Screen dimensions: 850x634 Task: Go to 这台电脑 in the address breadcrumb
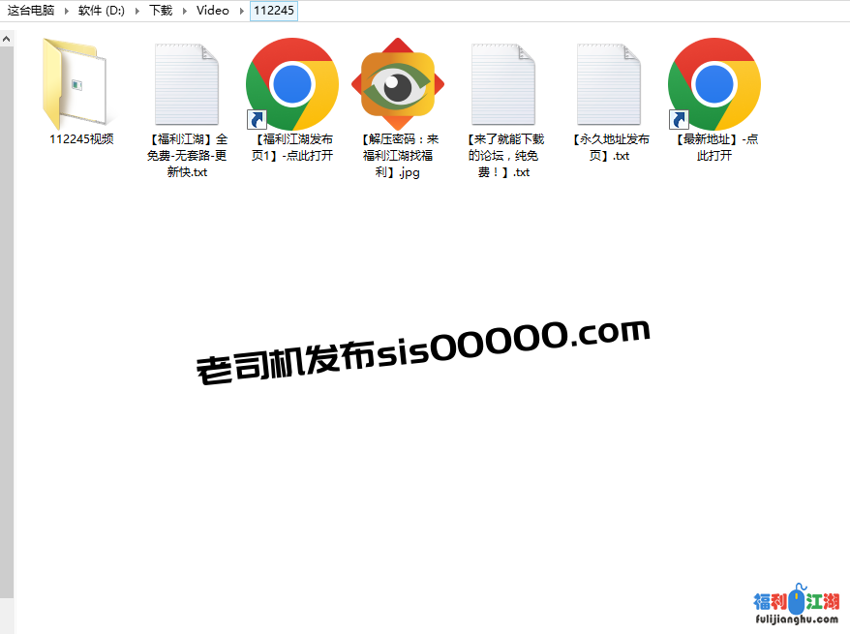(x=31, y=11)
